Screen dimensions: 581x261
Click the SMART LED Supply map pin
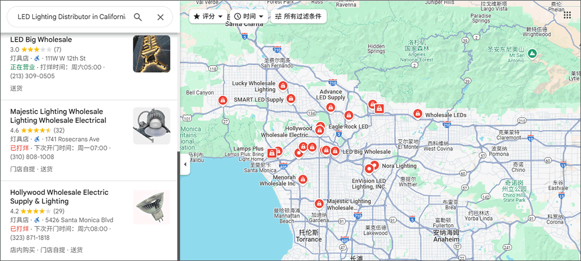coord(291,98)
